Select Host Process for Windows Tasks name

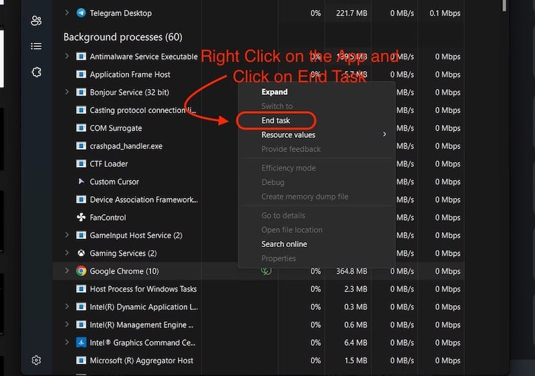pos(143,289)
